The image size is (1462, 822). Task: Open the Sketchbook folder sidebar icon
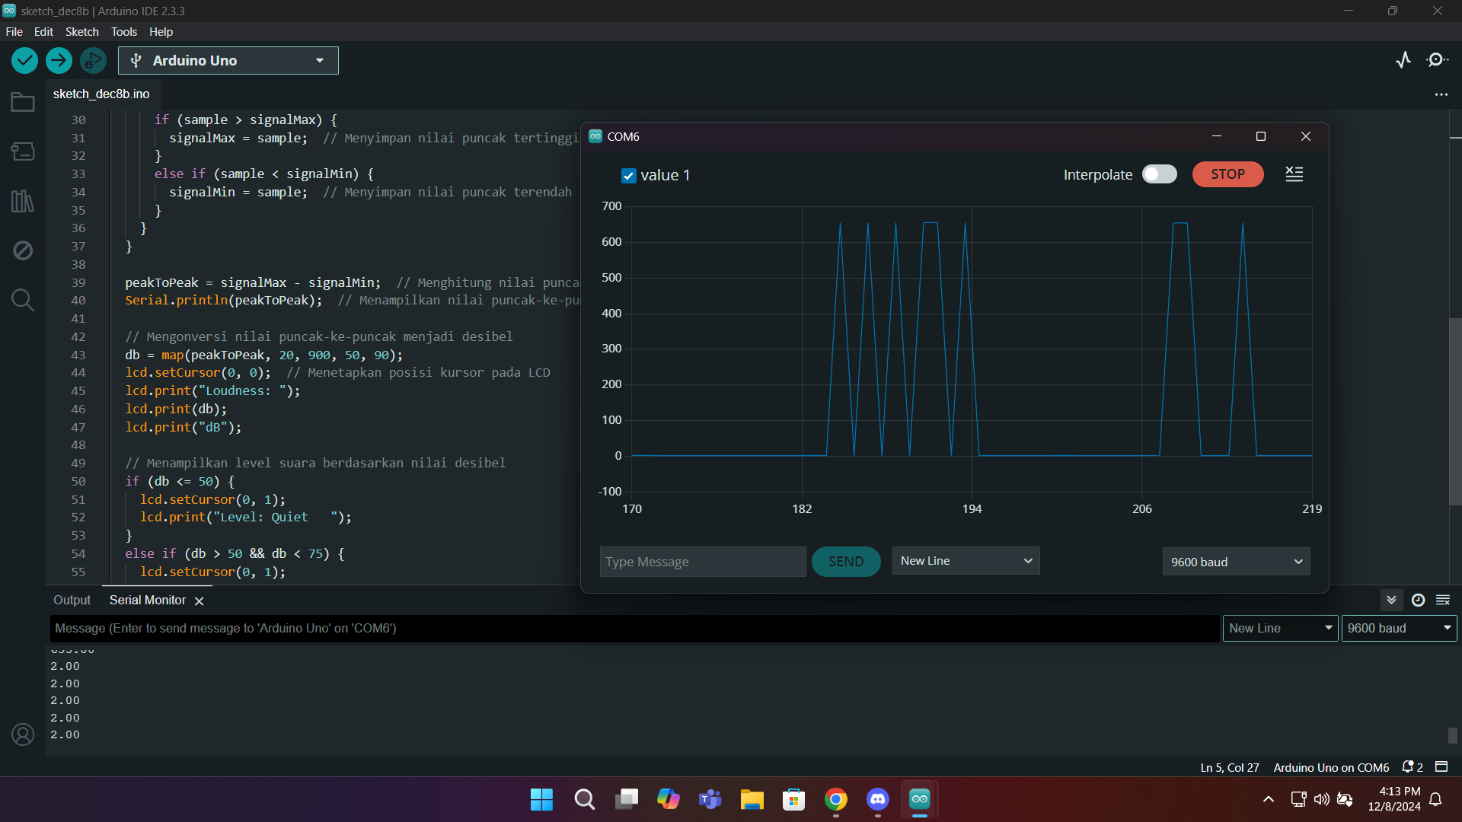click(x=23, y=102)
